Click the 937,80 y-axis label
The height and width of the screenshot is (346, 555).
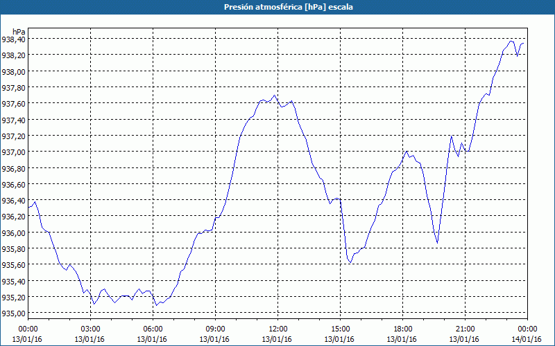pos(13,88)
